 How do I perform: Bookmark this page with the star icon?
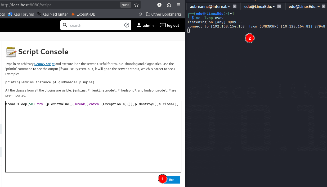136,5
